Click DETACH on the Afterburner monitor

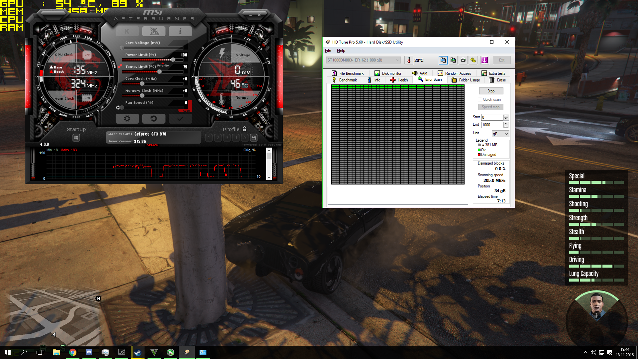click(x=153, y=145)
